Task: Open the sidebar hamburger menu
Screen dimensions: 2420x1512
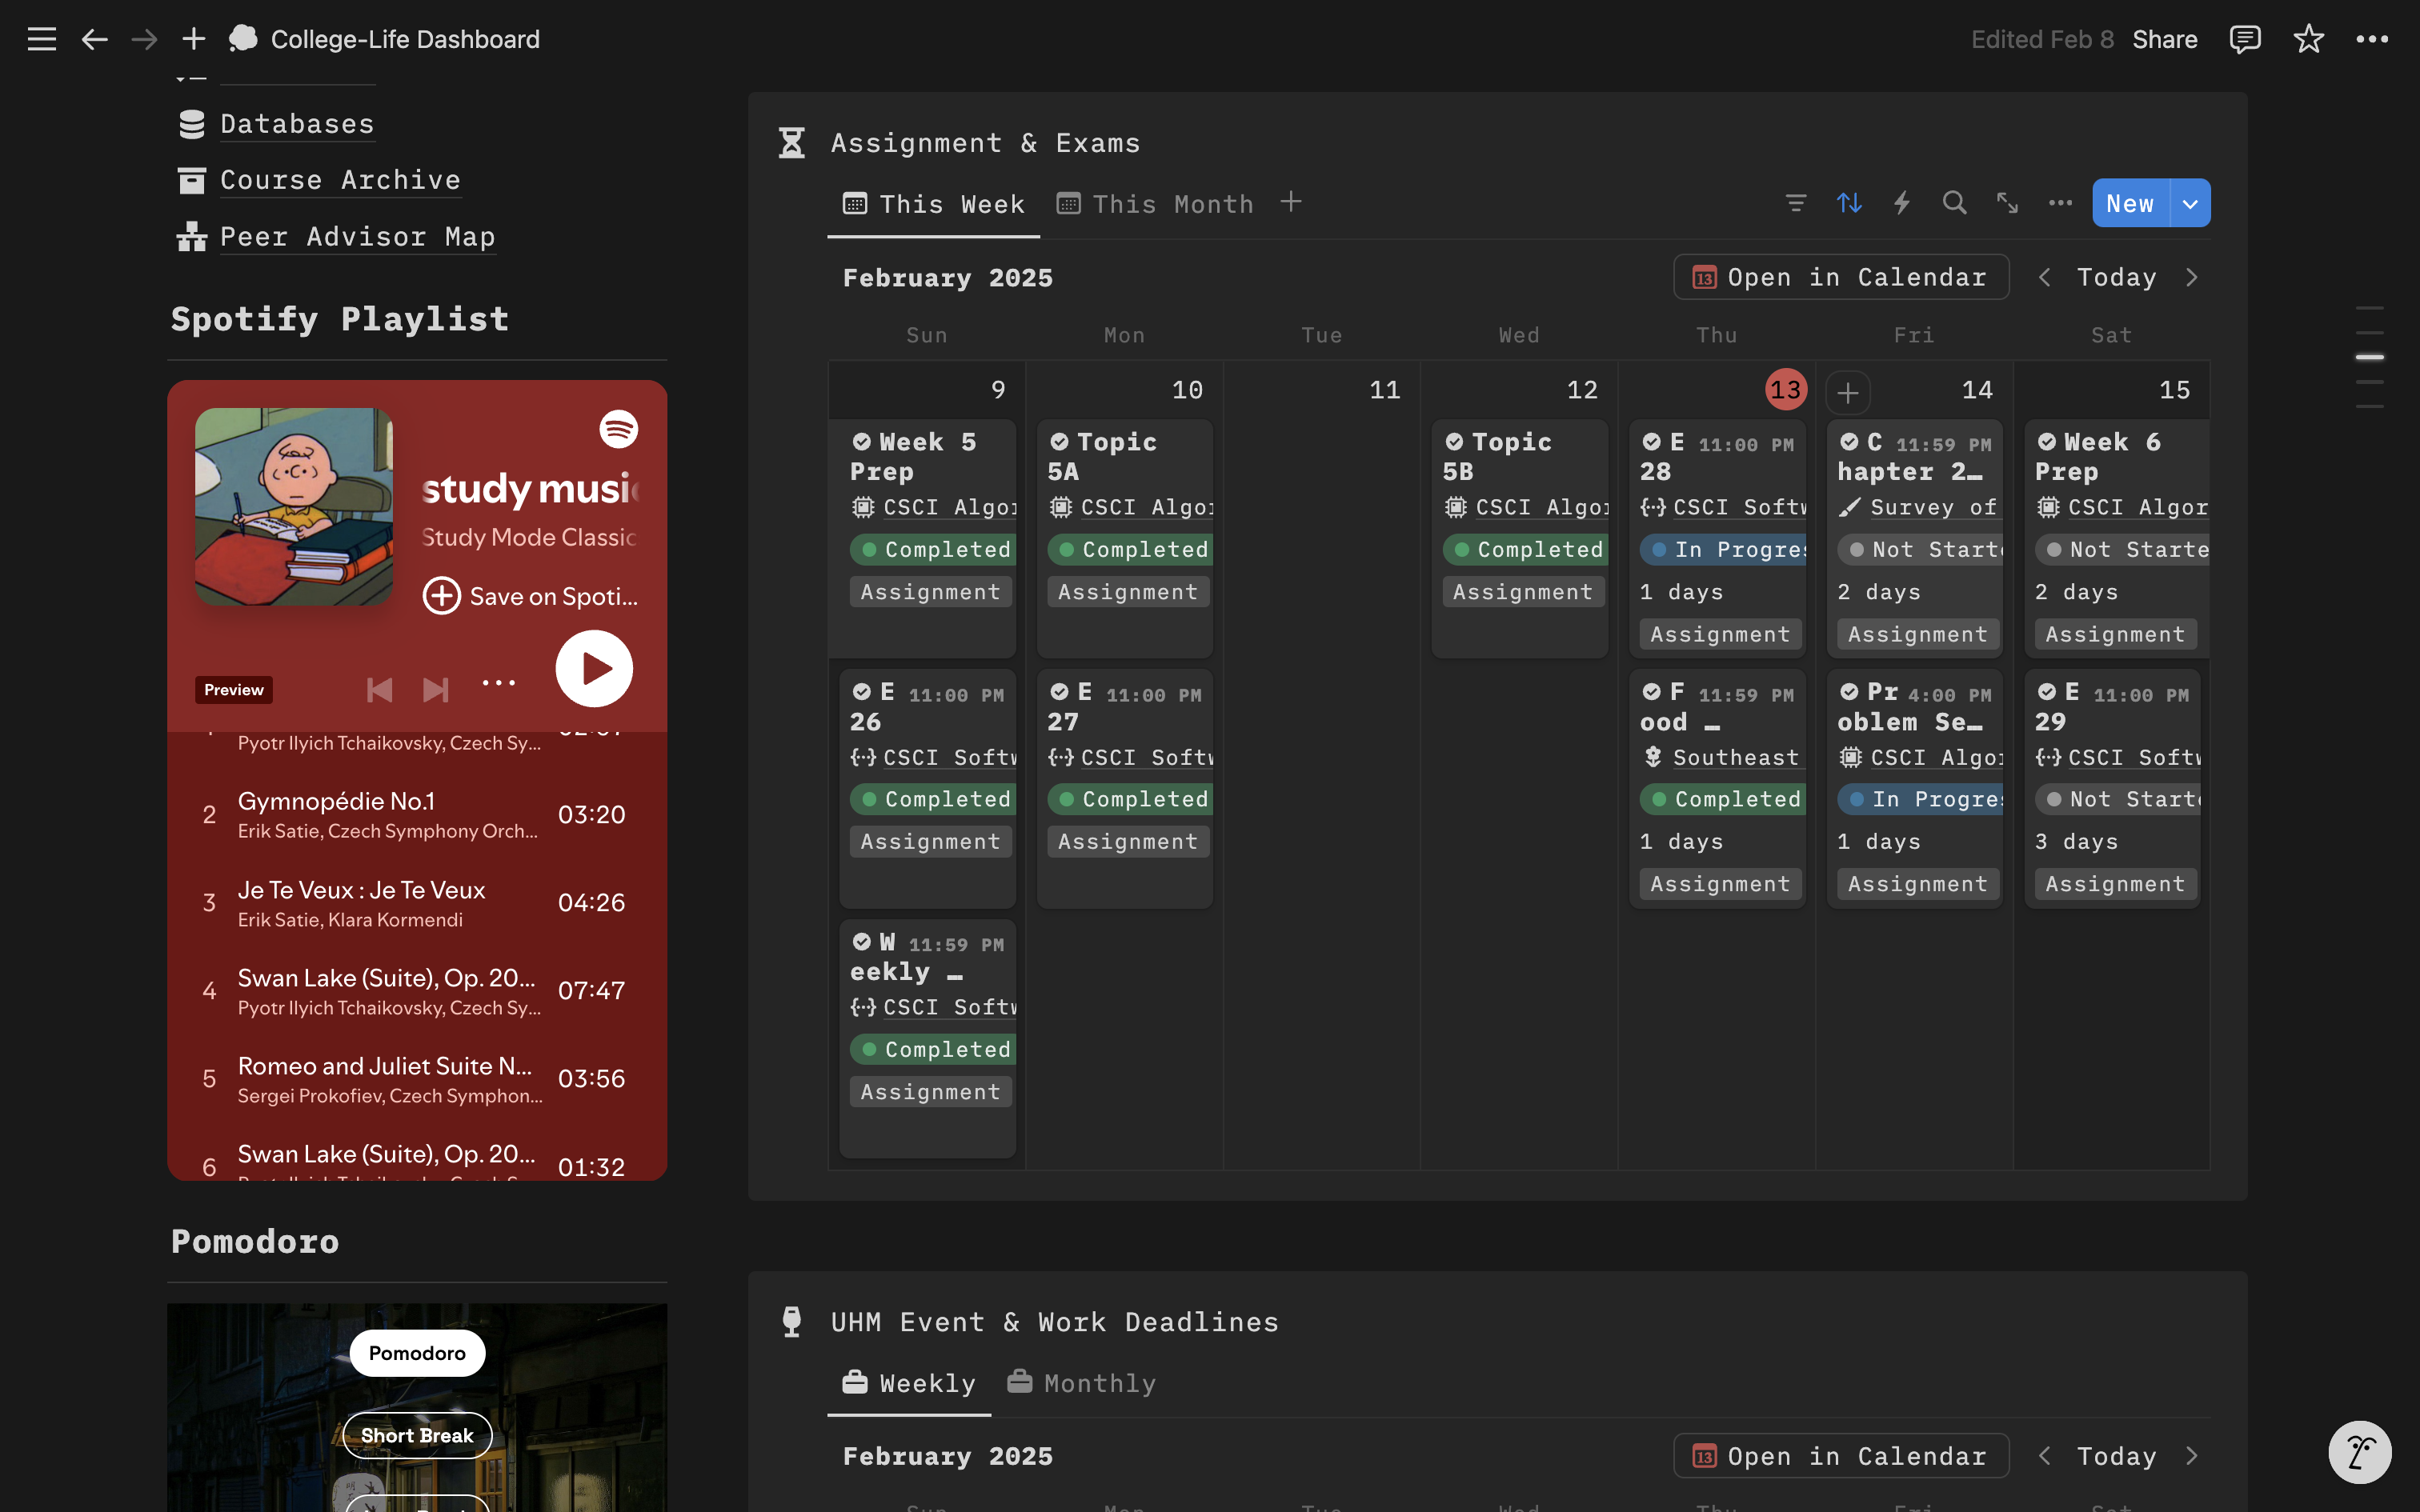Action: click(41, 39)
